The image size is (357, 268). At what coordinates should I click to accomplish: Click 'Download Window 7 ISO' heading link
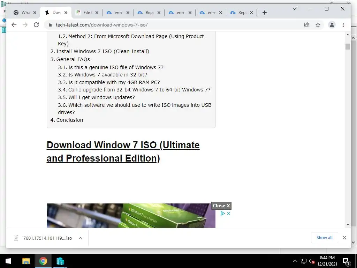[x=123, y=151]
